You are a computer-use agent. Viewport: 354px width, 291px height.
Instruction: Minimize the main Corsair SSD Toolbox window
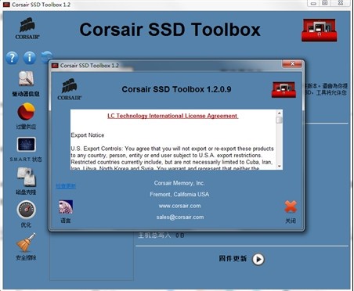(313, 3)
